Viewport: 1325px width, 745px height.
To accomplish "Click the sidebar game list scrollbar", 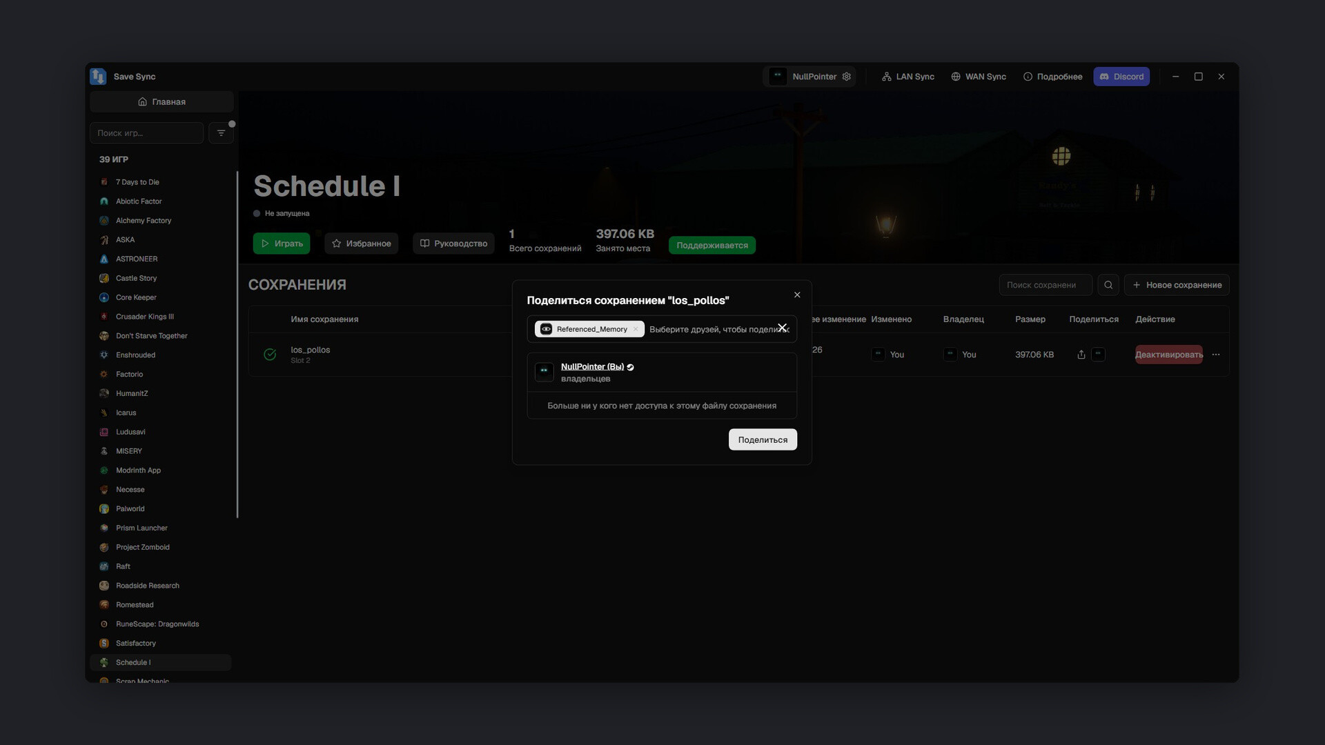I will pos(237,344).
